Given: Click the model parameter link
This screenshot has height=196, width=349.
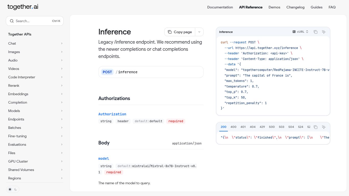Looking at the screenshot, I should [x=103, y=158].
